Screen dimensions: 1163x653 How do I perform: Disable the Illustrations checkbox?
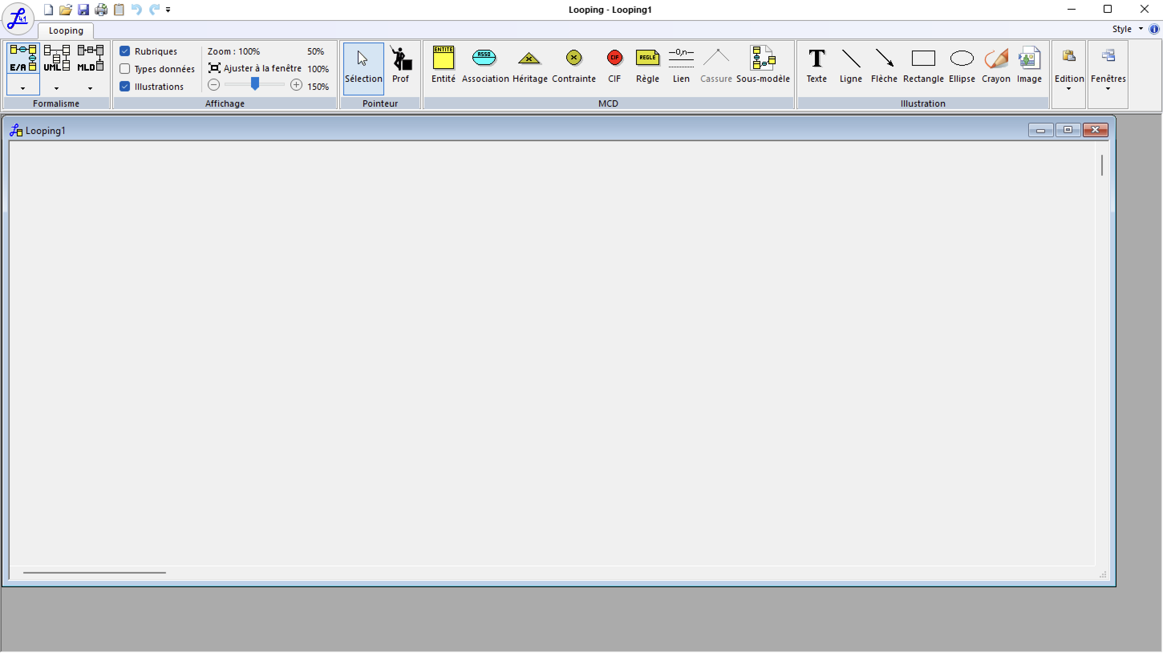tap(125, 86)
